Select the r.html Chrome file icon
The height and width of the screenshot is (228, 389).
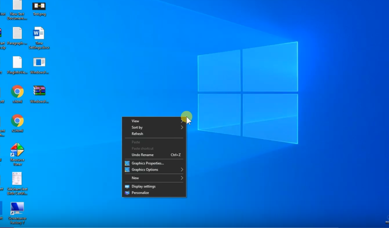pos(17,94)
